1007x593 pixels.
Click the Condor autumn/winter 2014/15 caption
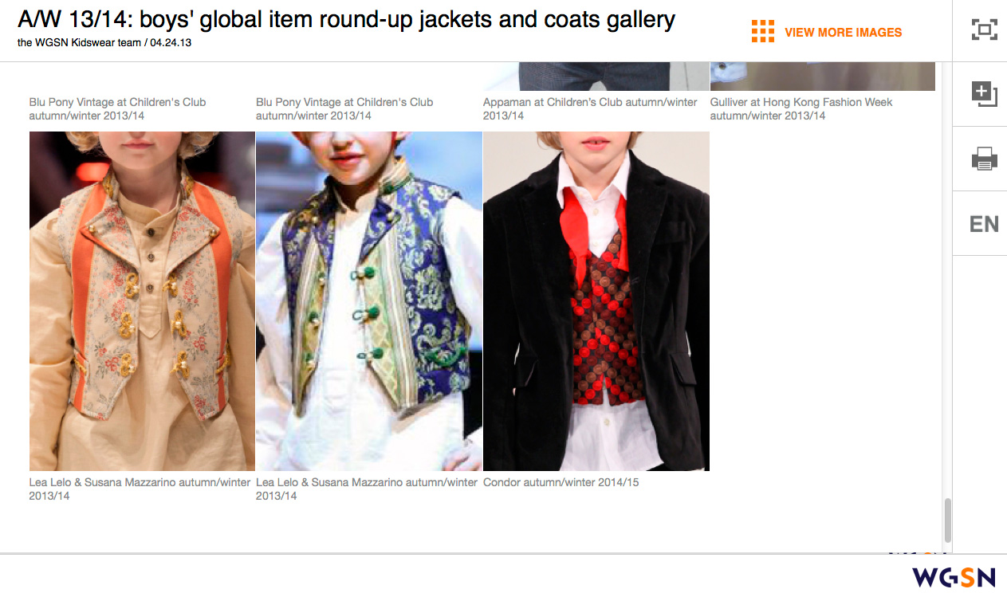pyautogui.click(x=561, y=482)
